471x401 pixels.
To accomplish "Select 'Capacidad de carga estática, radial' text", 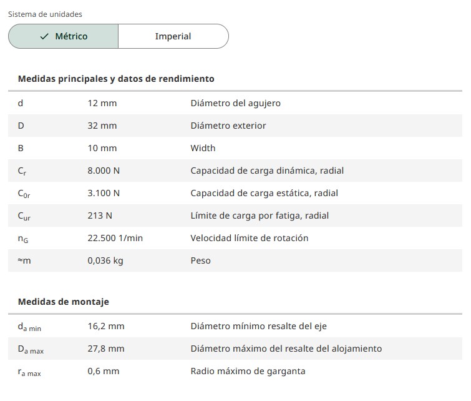I will click(x=264, y=193).
